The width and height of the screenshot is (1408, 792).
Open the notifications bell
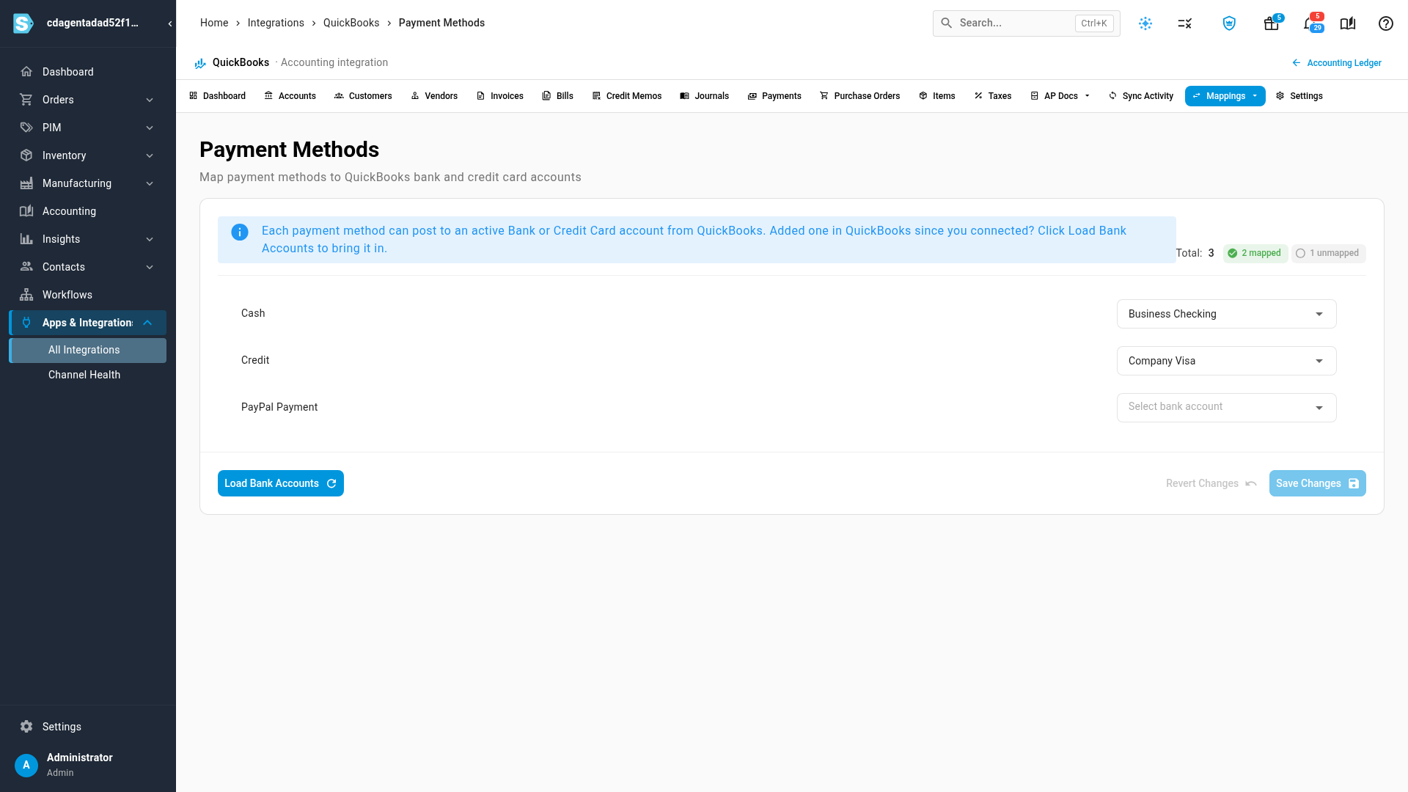tap(1310, 23)
